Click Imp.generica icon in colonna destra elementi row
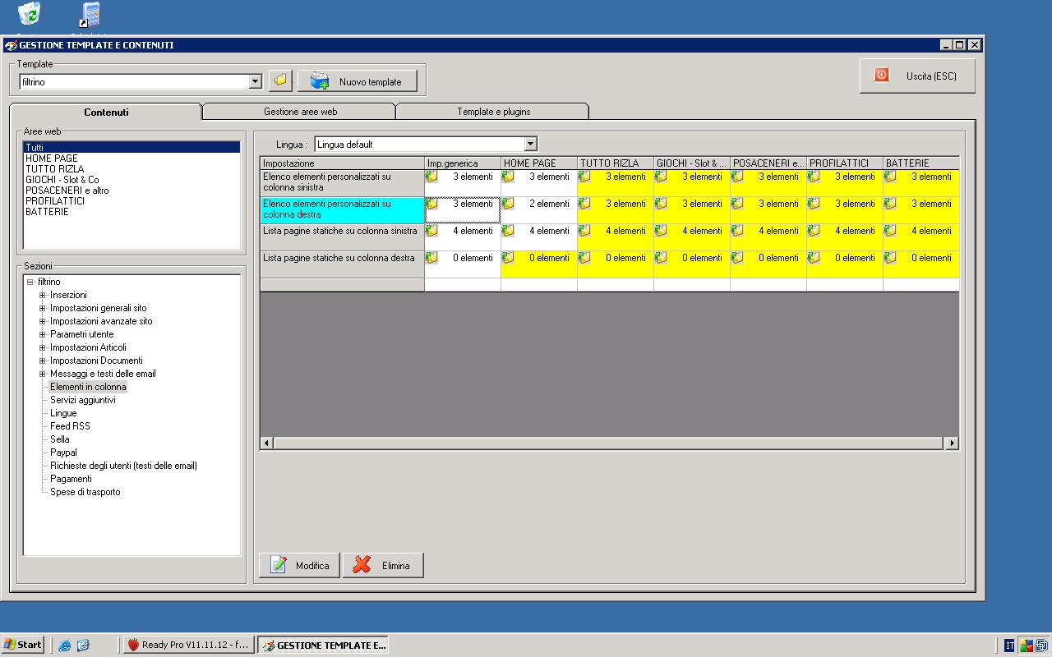This screenshot has height=657, width=1052. 431,204
